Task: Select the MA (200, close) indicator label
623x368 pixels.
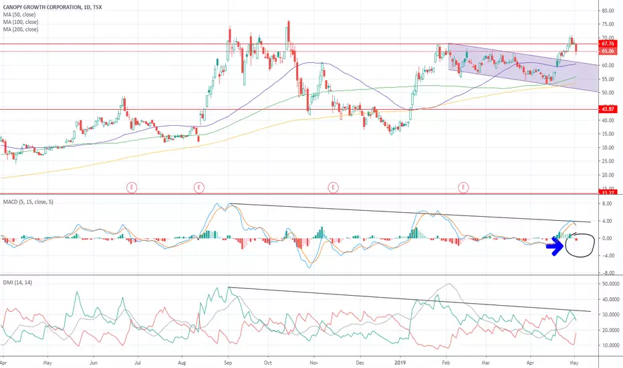Action: (21, 29)
